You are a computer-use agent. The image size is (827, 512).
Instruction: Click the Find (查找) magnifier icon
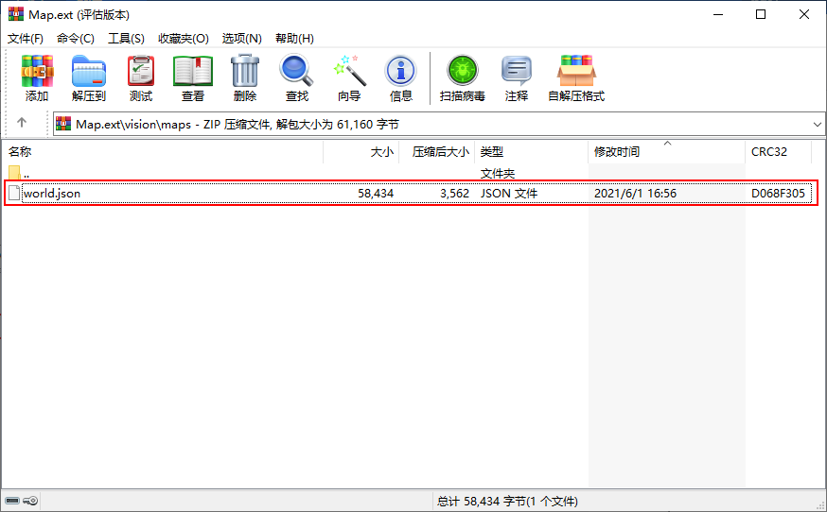[296, 71]
